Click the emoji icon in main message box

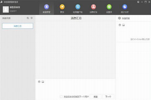pyautogui.click(x=39, y=82)
